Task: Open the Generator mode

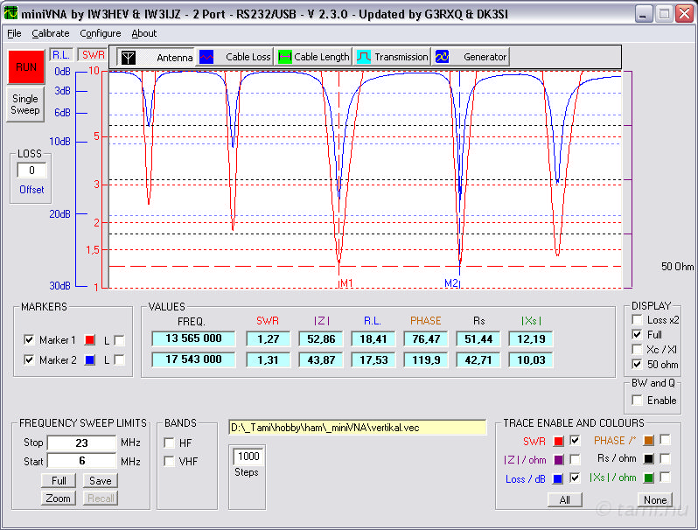Action: click(443, 57)
